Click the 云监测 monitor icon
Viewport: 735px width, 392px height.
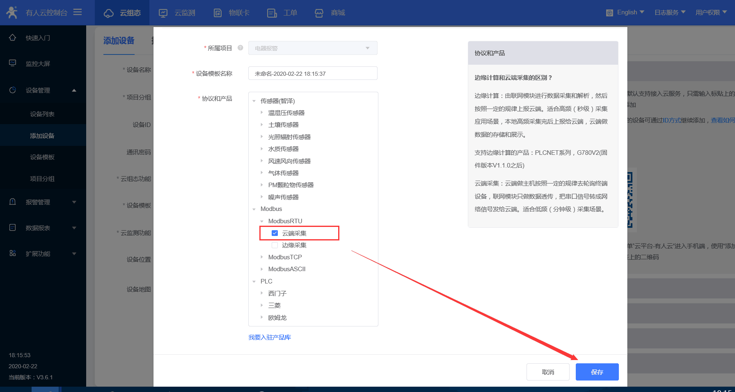[163, 13]
